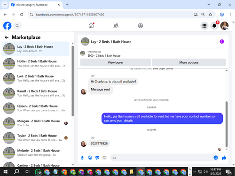Open the tab search dropdown arrow
This screenshot has width=235, height=176.
(5, 5)
